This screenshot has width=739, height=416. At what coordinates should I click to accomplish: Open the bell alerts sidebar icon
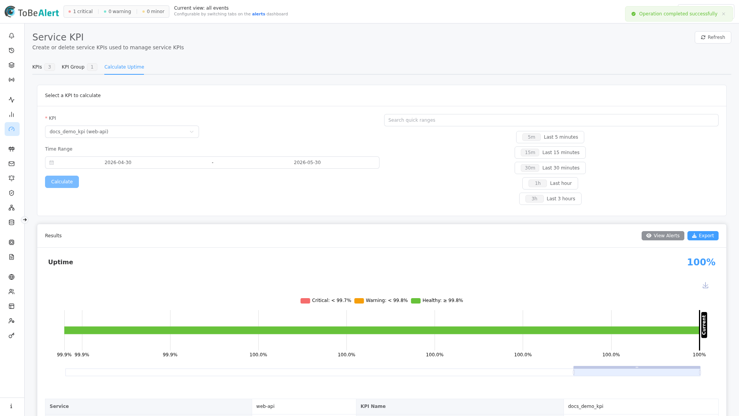(12, 36)
